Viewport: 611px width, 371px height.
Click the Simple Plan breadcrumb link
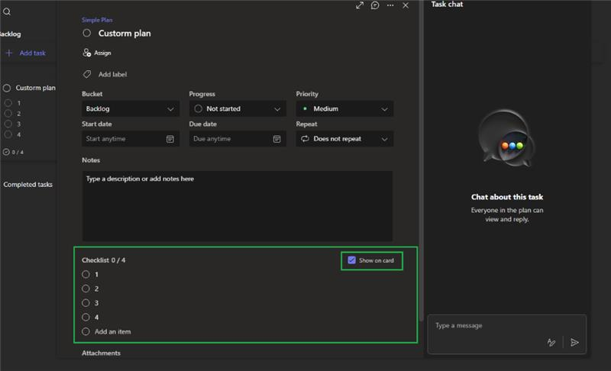(x=97, y=20)
